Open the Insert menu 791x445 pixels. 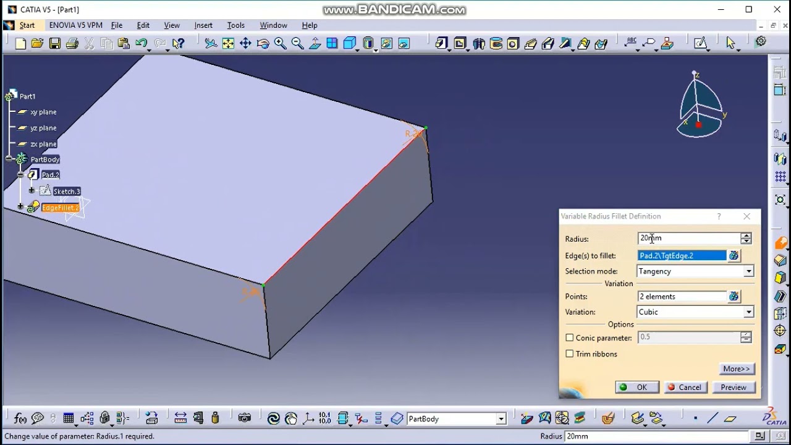coord(203,25)
